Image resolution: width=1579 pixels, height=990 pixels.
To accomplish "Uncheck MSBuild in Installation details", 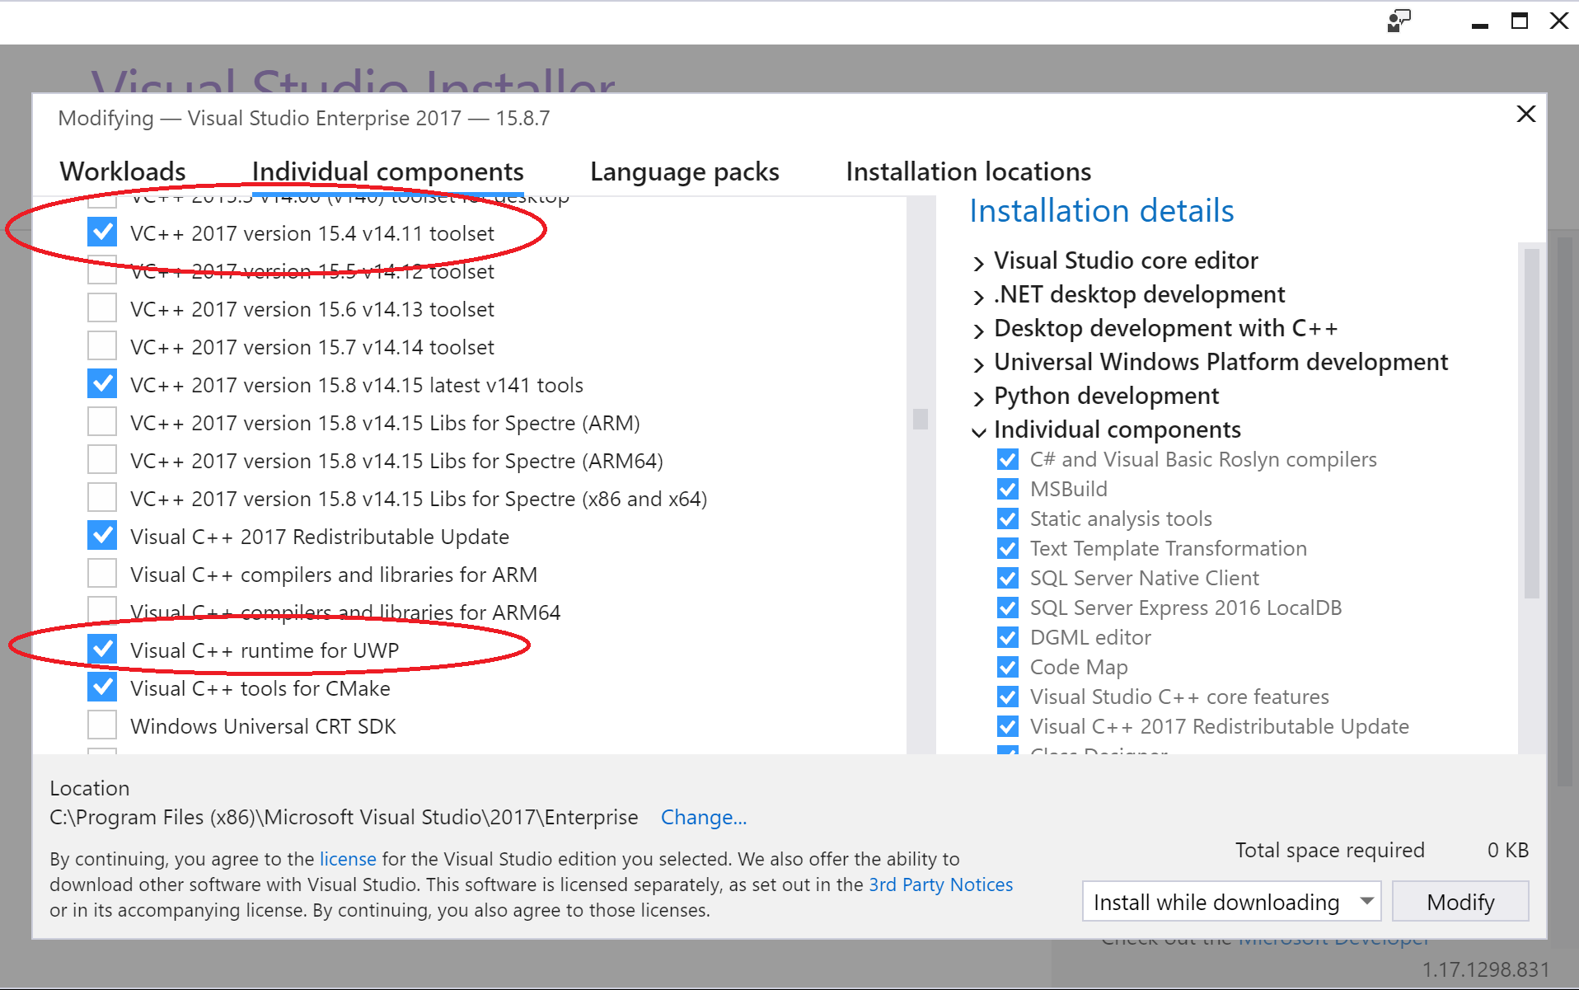I will coord(1007,489).
